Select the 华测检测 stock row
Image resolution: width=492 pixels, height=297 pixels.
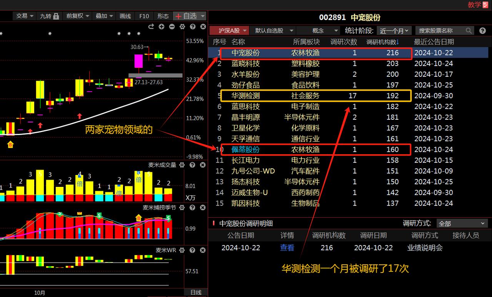[348, 96]
